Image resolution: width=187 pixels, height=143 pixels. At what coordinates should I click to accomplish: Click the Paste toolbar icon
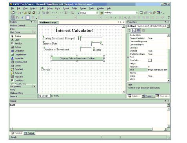[48, 13]
